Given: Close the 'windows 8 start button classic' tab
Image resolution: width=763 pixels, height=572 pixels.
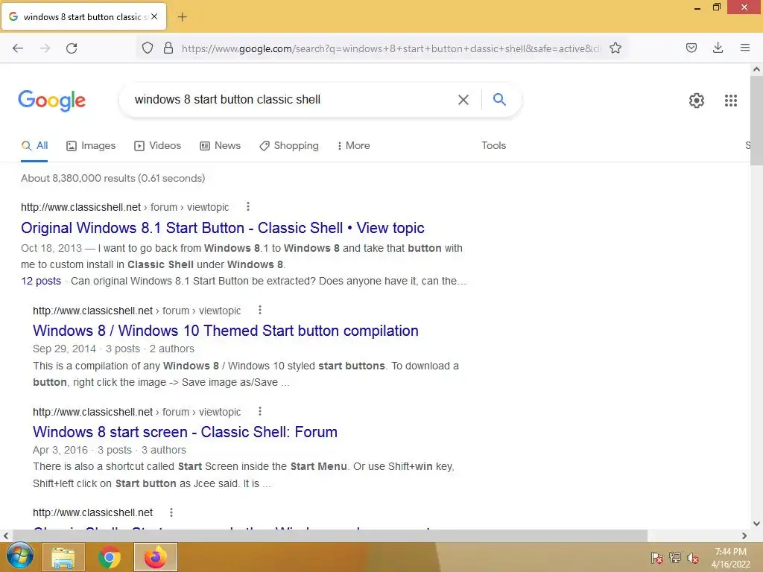Looking at the screenshot, I should click(154, 16).
